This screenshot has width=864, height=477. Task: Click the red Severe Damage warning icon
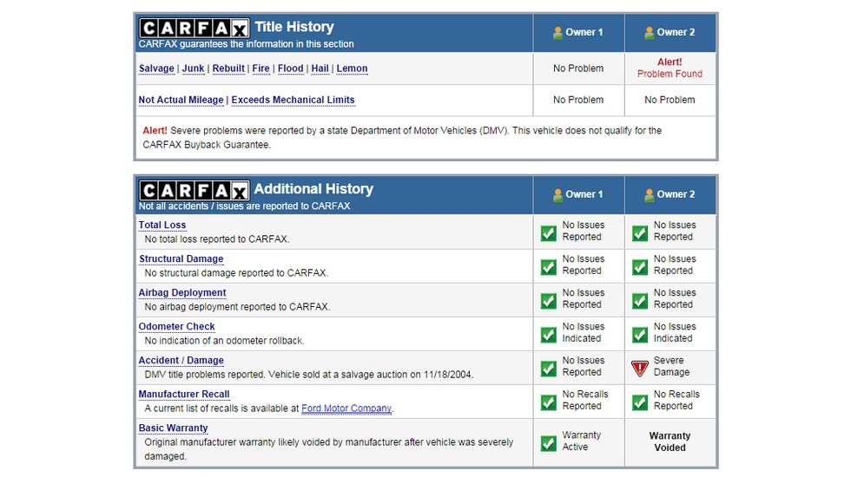(x=640, y=368)
